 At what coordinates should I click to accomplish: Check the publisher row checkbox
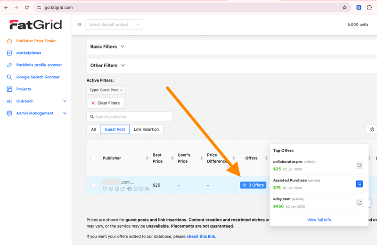[x=93, y=185]
